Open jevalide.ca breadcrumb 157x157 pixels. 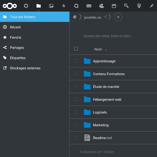click(92, 17)
